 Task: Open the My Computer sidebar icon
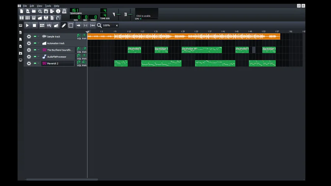(x=21, y=60)
